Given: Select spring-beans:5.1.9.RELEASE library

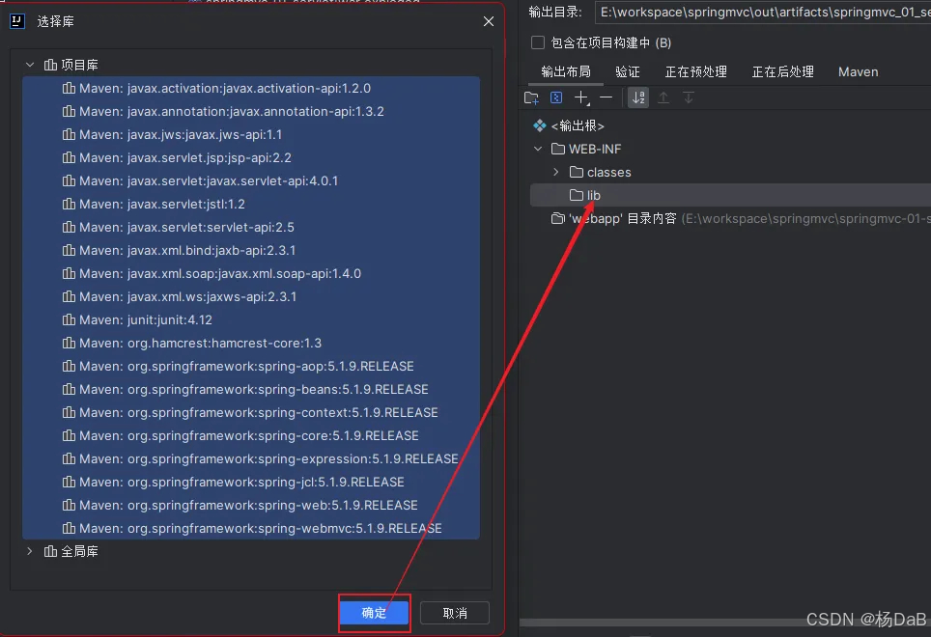Looking at the screenshot, I should pos(250,389).
